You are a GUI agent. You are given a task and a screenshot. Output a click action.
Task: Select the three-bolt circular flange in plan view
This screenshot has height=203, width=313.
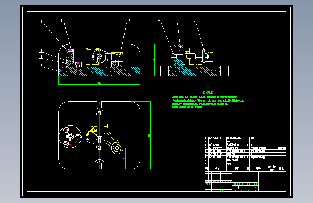pyautogui.click(x=70, y=137)
